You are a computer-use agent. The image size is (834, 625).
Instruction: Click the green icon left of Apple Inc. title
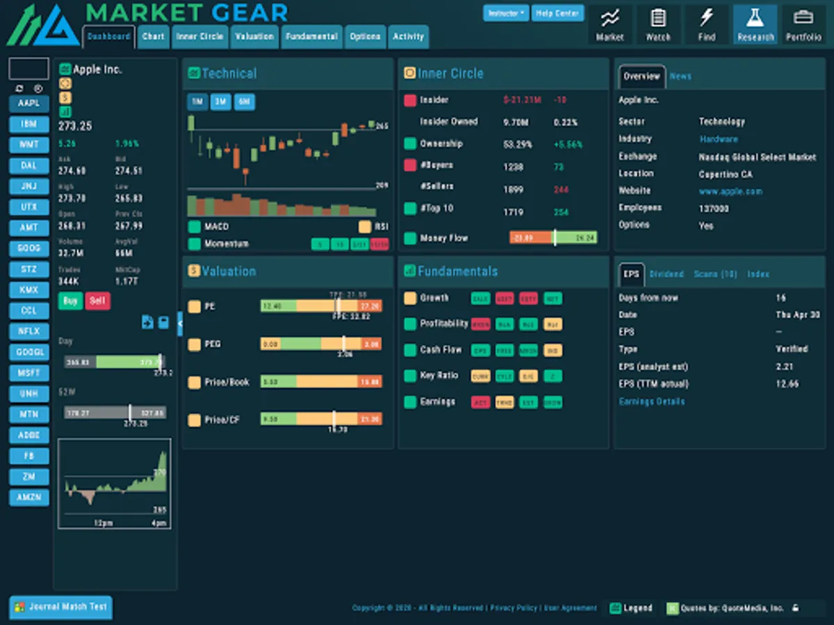point(65,69)
